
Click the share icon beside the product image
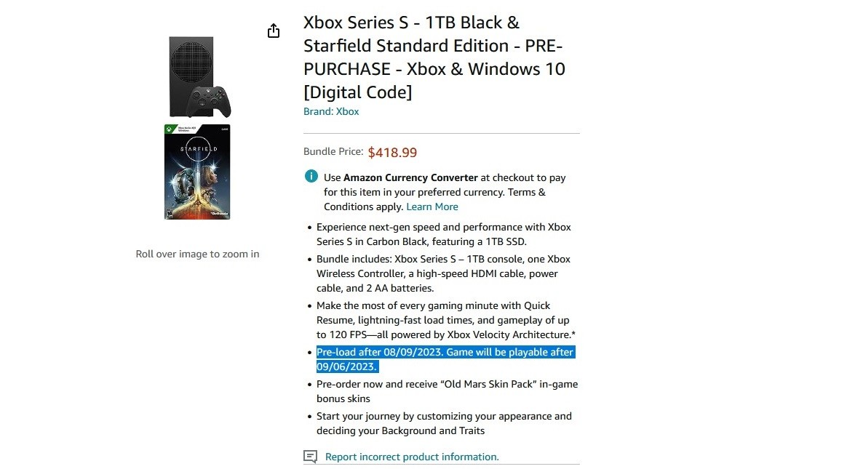(x=274, y=31)
